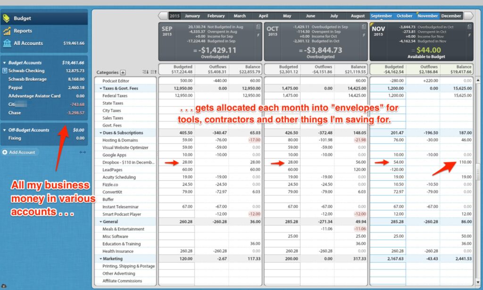
Task: Go to earlier months with the left calendar arrow
Action: pos(163,16)
